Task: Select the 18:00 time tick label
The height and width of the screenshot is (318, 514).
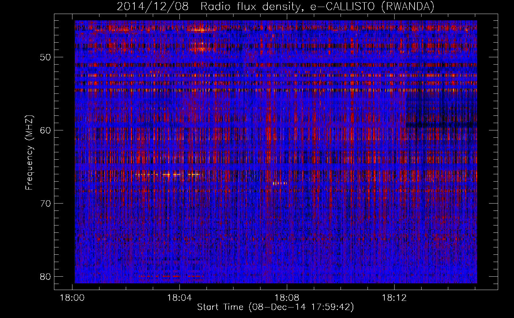Action: (72, 298)
